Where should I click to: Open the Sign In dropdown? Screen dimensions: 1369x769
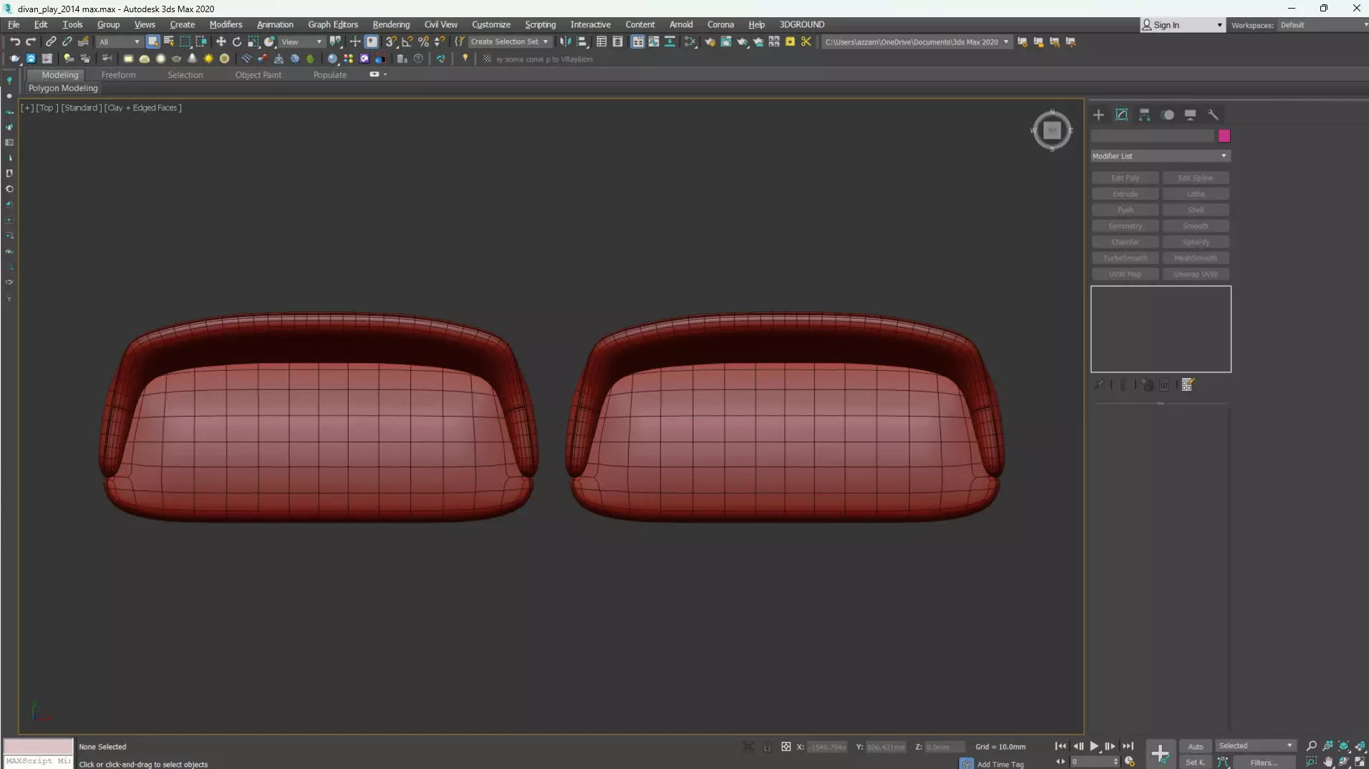tap(1182, 25)
